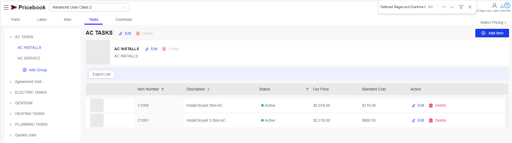Click the greyed Delete for AC TASKS
Screen dimensions: 512x143
point(144,33)
